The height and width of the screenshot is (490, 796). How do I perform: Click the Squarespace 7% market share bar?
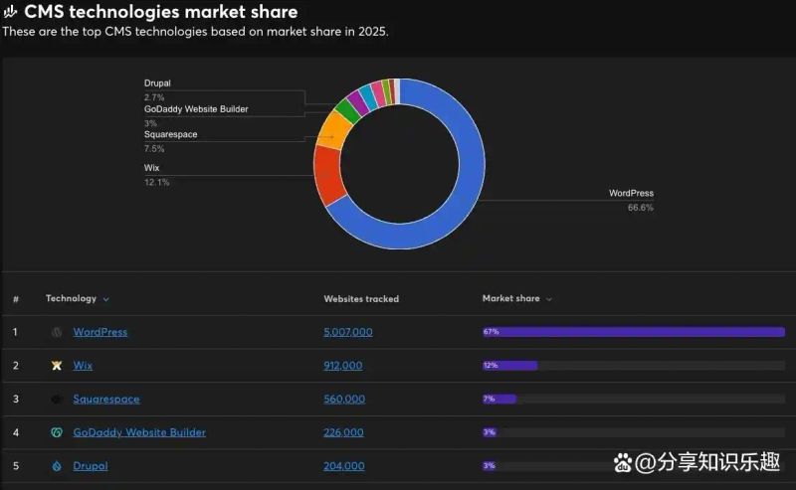tap(499, 400)
